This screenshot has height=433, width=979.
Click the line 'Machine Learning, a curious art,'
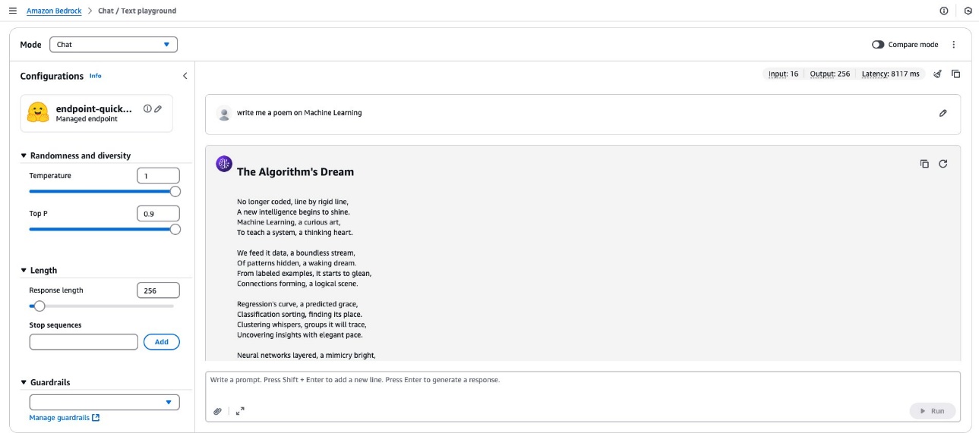(x=289, y=222)
